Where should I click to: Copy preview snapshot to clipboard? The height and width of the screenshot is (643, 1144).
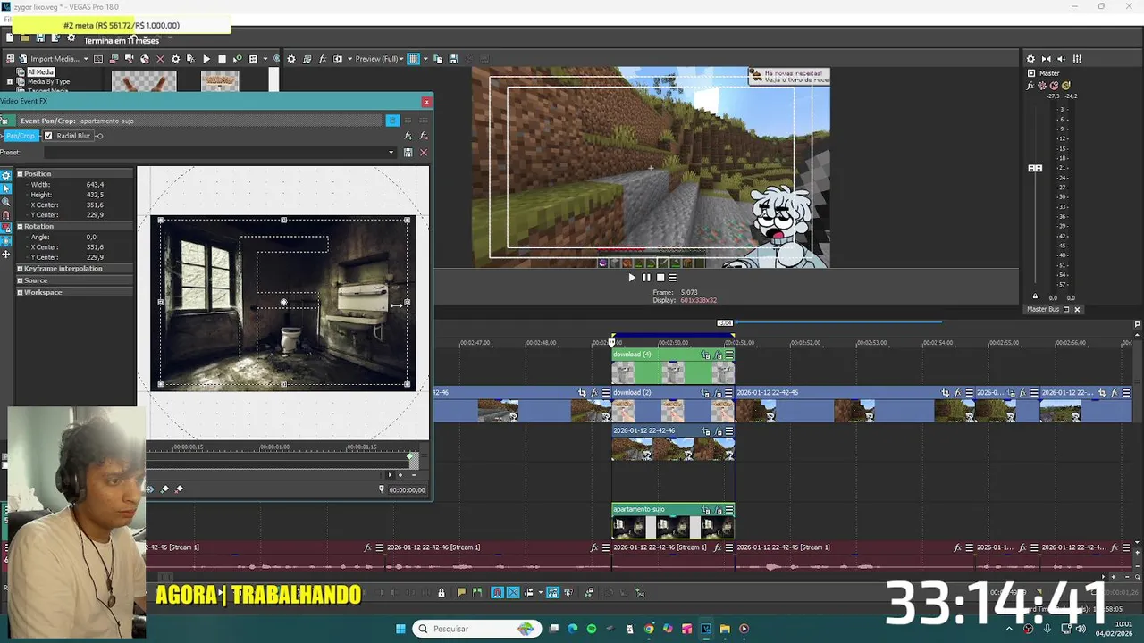coord(438,59)
